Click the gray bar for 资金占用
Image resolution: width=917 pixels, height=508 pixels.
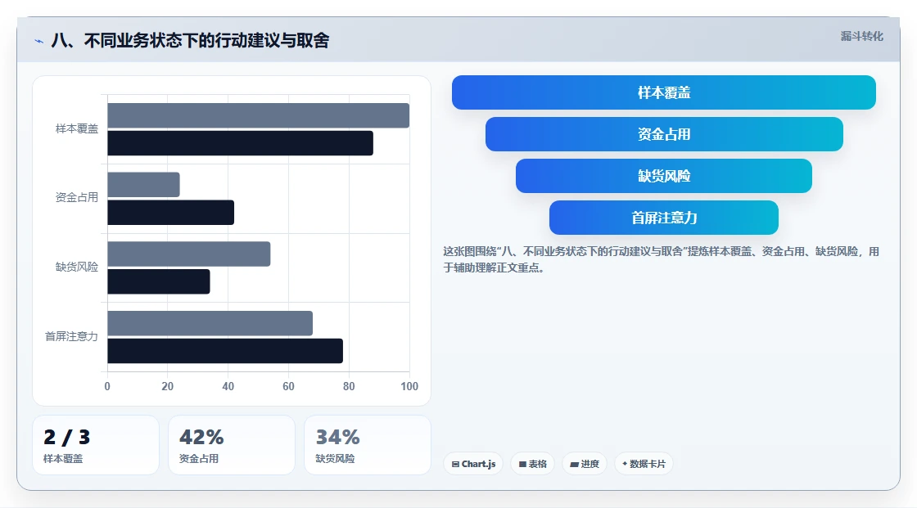(144, 185)
